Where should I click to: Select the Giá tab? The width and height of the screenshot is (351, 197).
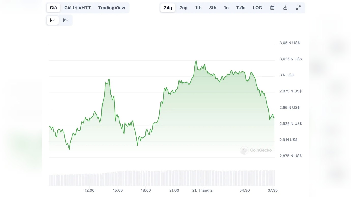[x=53, y=8]
